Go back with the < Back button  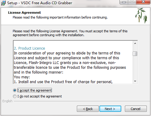point(88,109)
